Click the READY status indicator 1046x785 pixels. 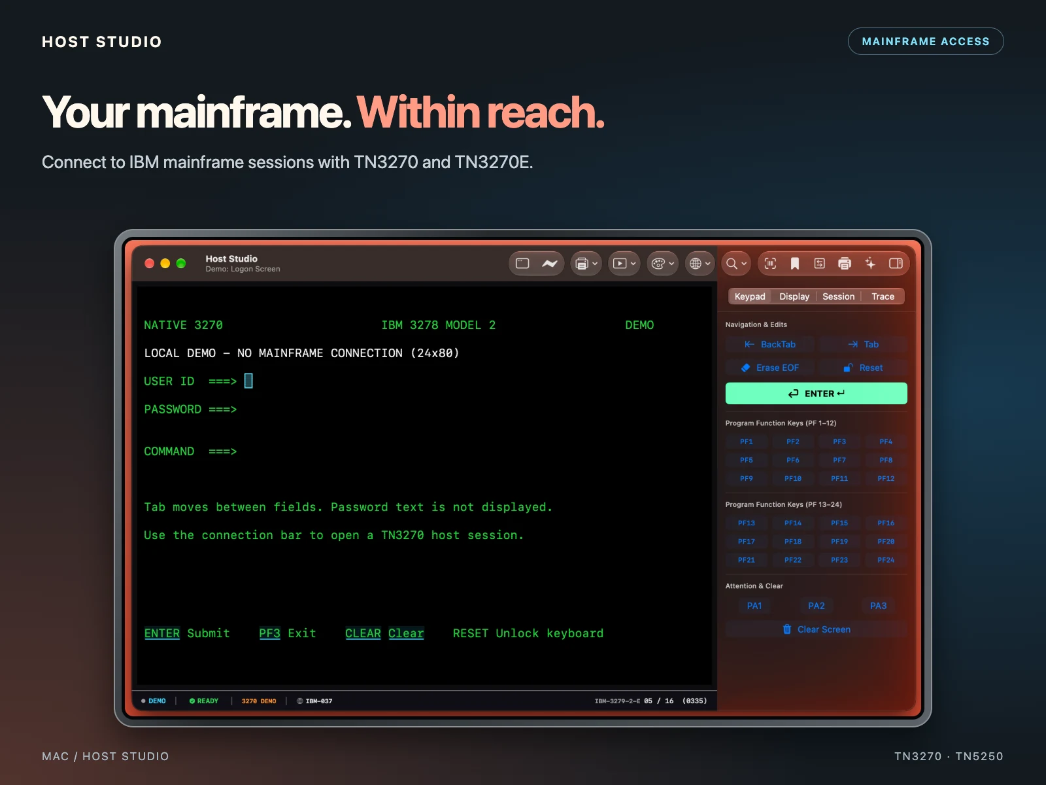[204, 701]
